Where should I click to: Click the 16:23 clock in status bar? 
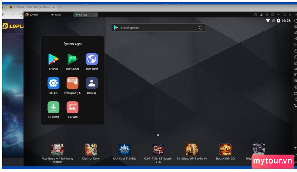click(286, 20)
